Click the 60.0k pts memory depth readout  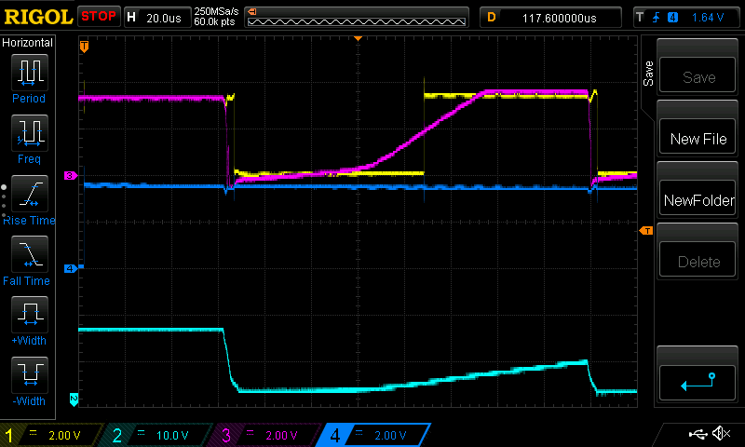click(x=215, y=21)
